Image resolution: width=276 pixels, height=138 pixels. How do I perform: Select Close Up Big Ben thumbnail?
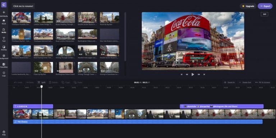(x=43, y=67)
